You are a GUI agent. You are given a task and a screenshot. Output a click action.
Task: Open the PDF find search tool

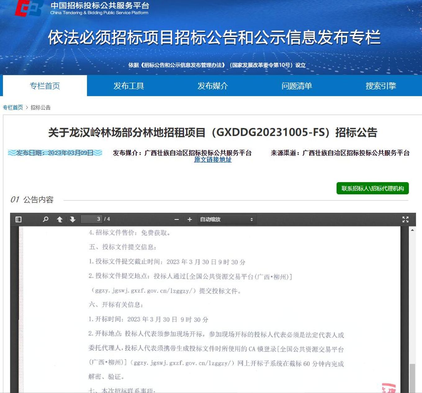pos(46,219)
